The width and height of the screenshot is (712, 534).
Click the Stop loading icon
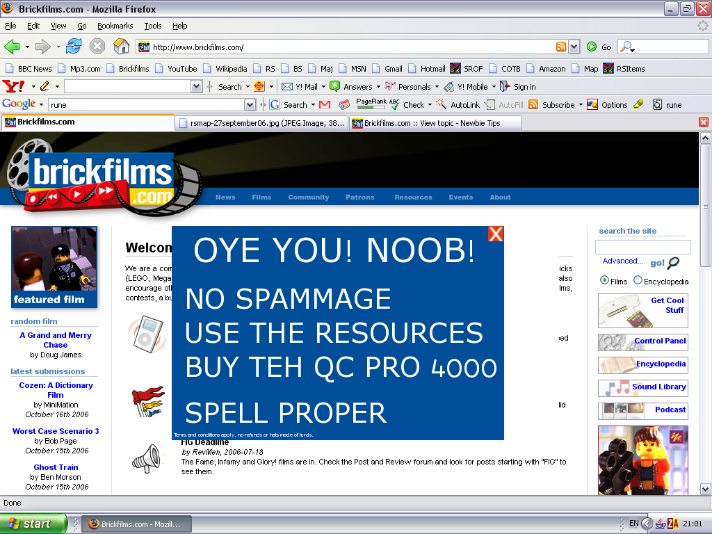97,47
